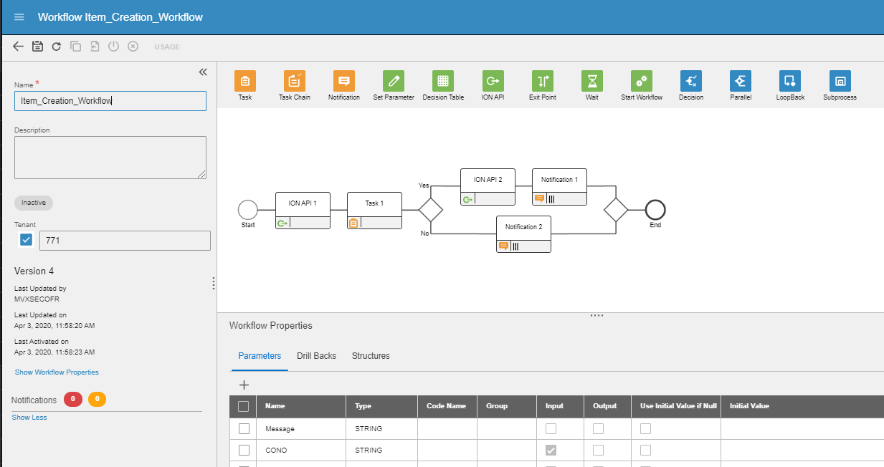Click into the Description text area
The image size is (884, 467).
[110, 157]
